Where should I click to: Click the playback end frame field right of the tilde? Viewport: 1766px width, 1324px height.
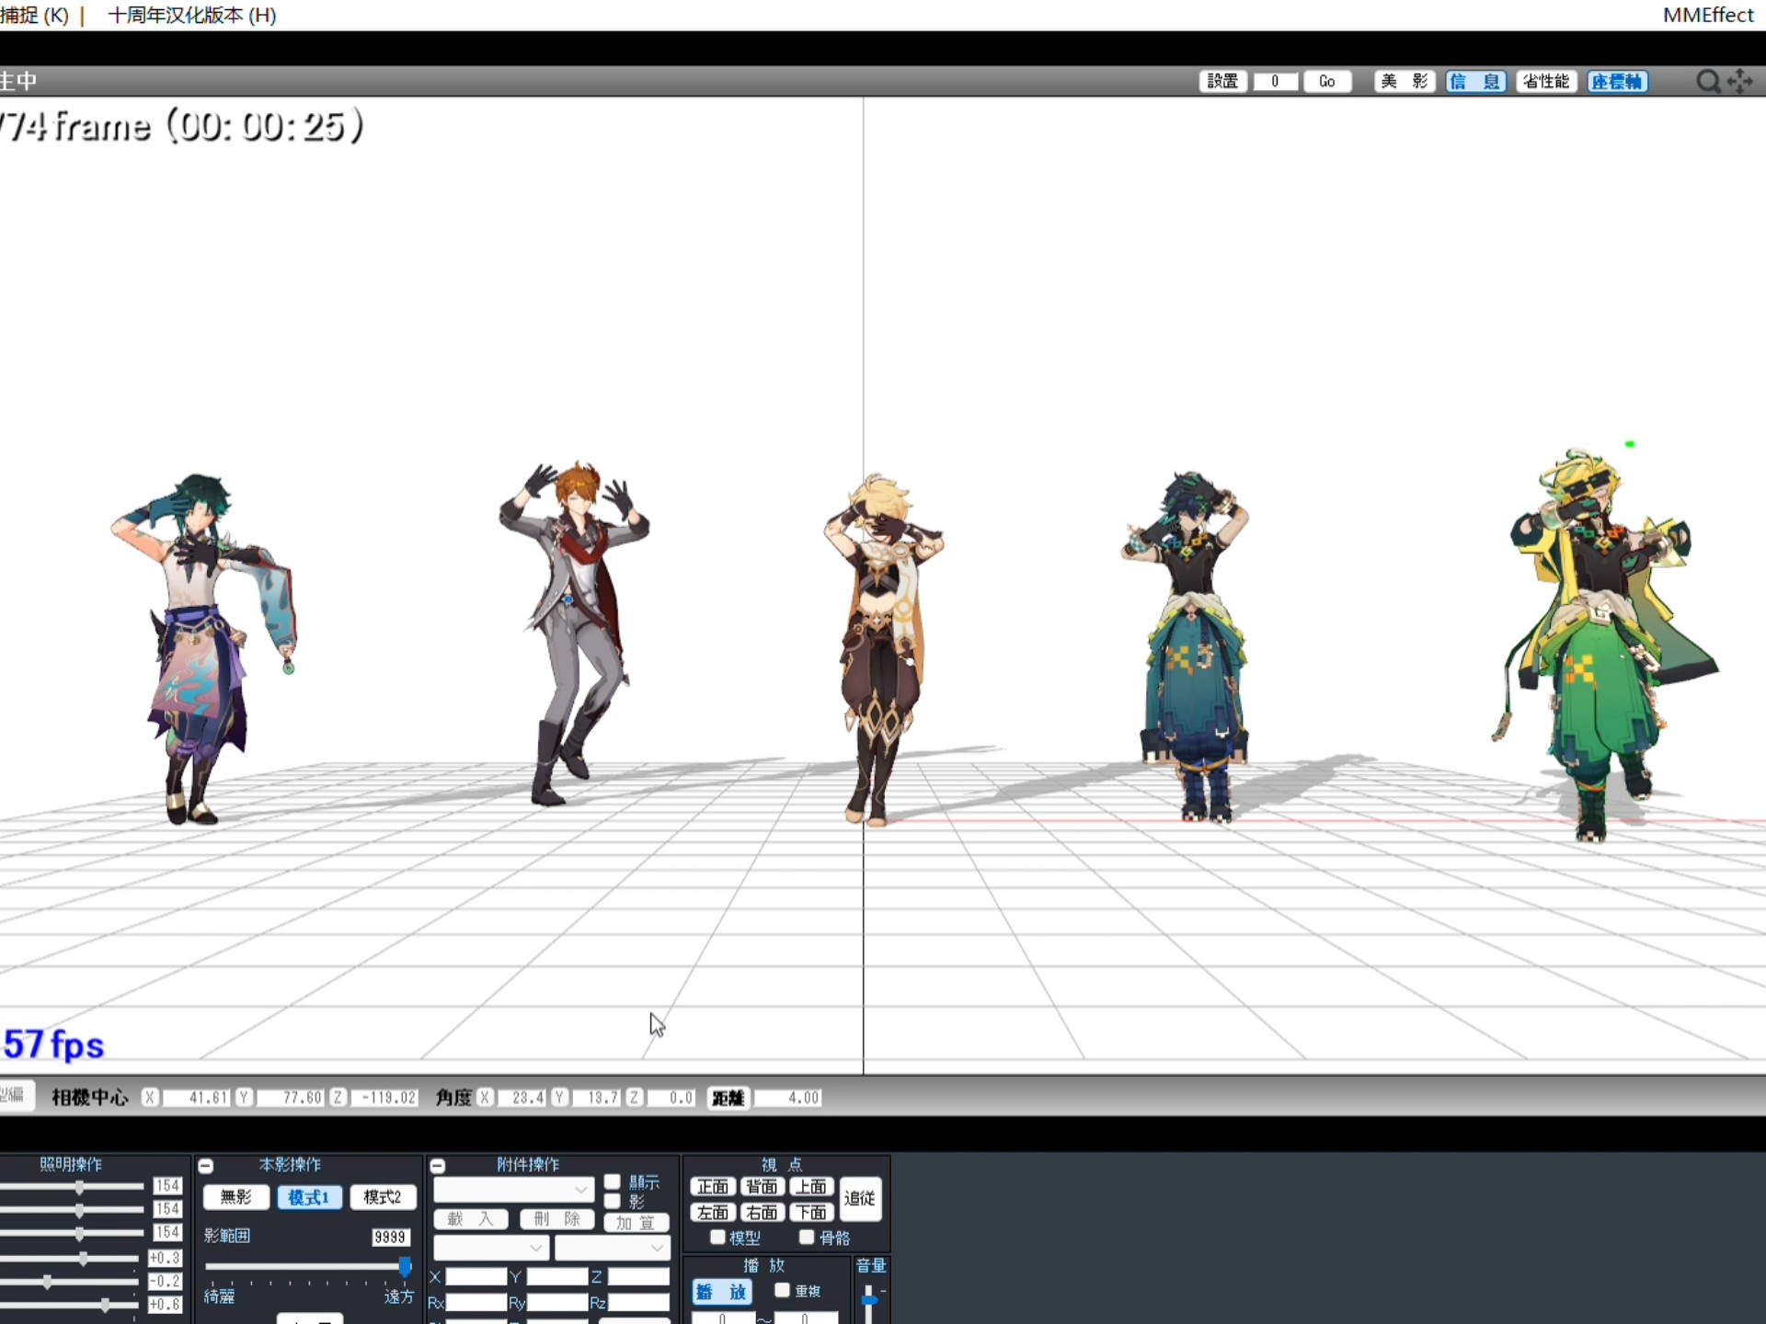(x=806, y=1318)
